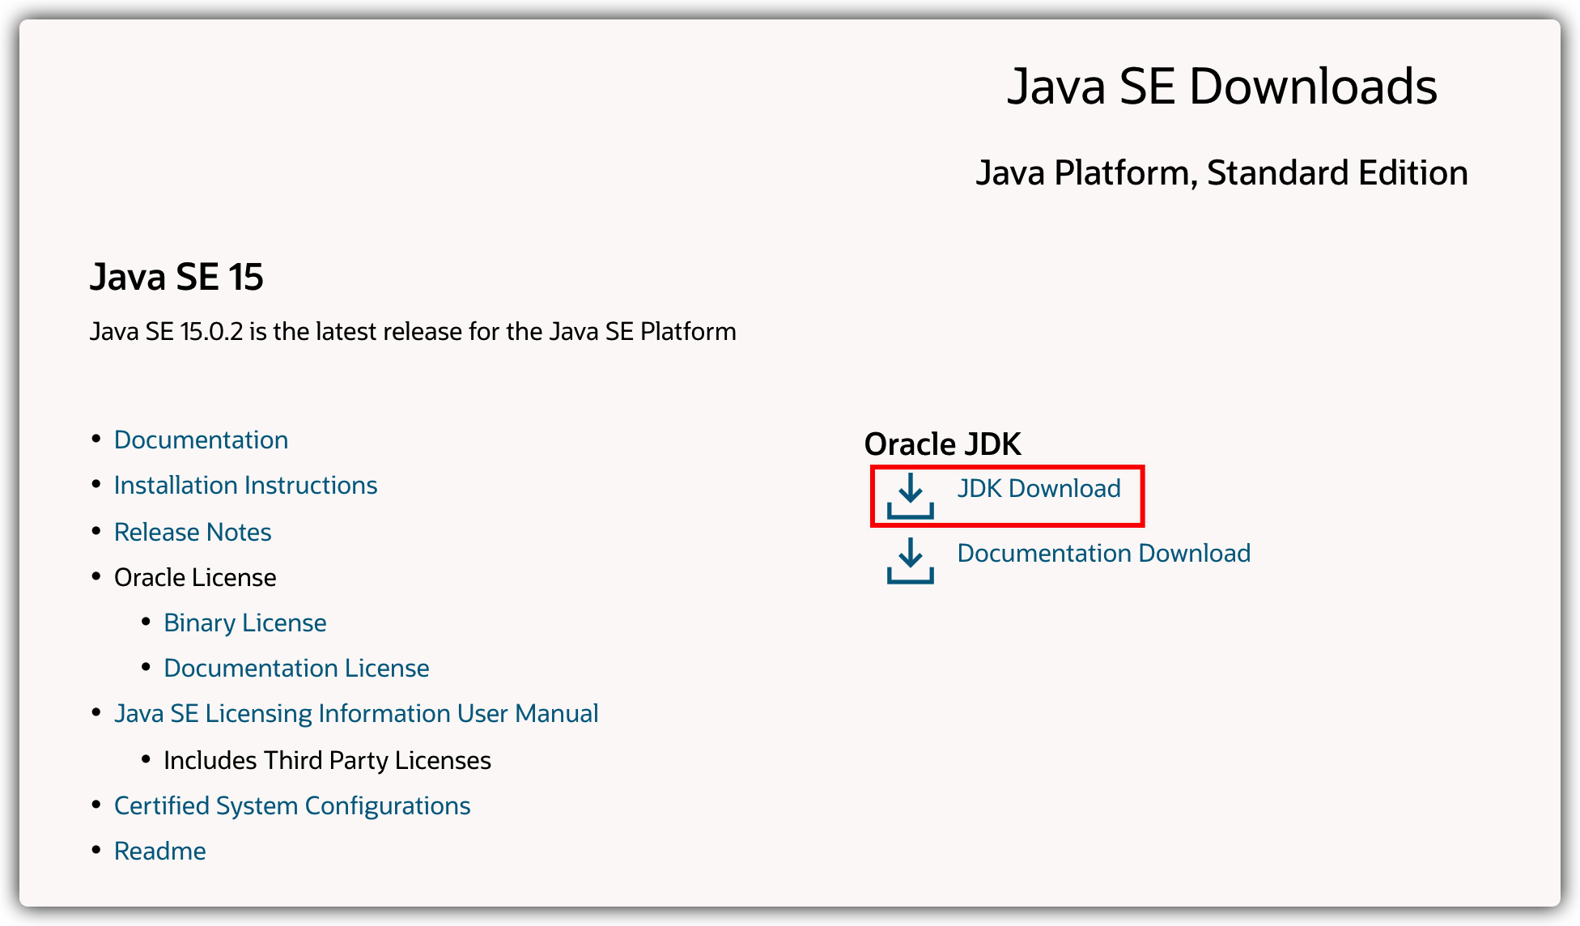Click the Java SE 15.0.2 latest release sentence
1580x926 pixels.
click(413, 331)
